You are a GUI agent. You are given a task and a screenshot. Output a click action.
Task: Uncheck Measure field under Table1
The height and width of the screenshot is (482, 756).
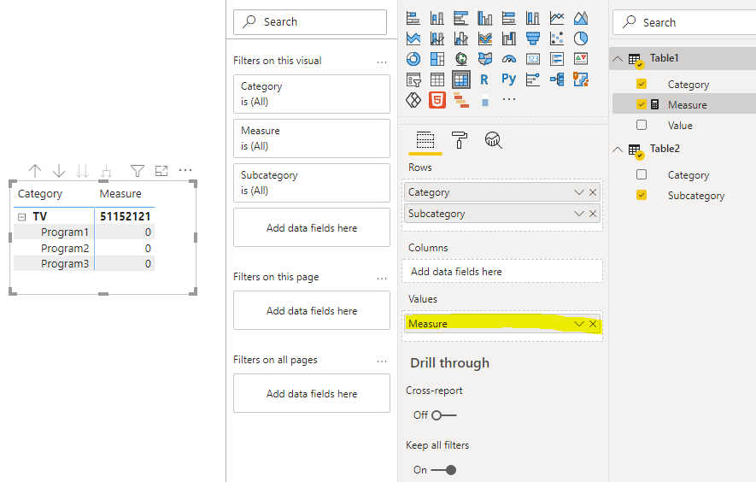(642, 104)
